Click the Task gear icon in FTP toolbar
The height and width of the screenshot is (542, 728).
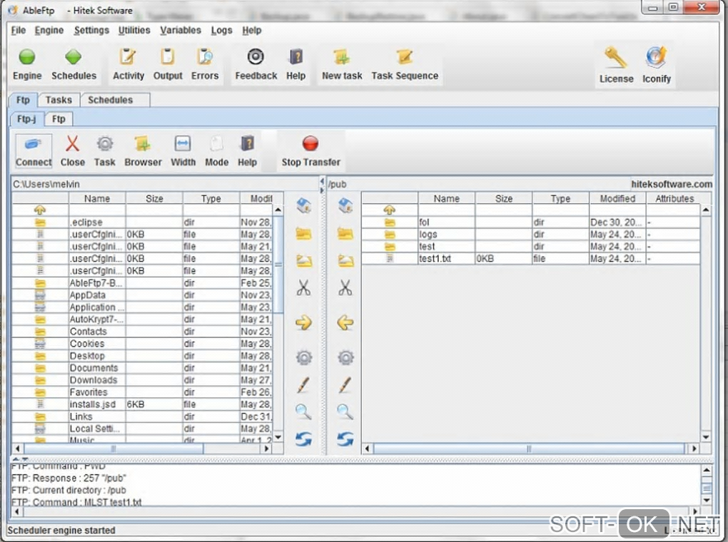(x=105, y=144)
